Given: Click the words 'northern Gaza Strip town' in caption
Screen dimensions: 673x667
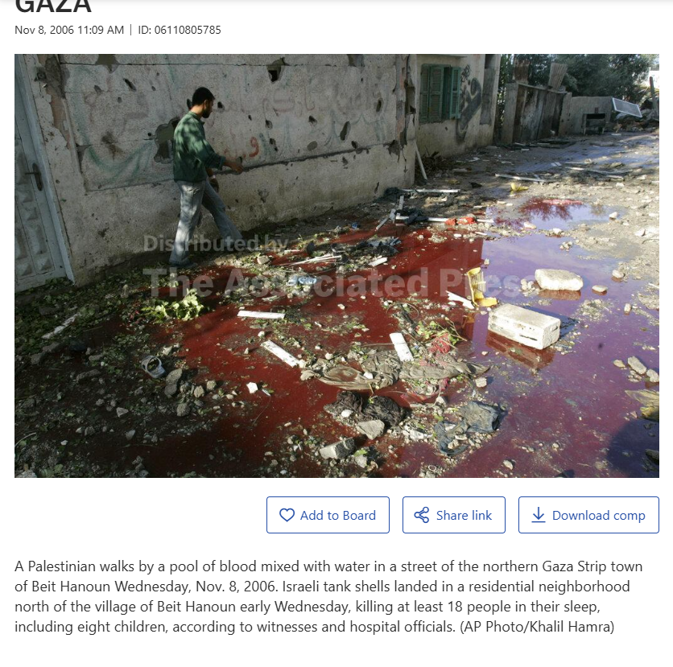Looking at the screenshot, I should pos(560,566).
